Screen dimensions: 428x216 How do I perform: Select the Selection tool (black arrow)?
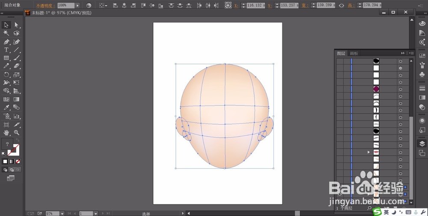6,25
